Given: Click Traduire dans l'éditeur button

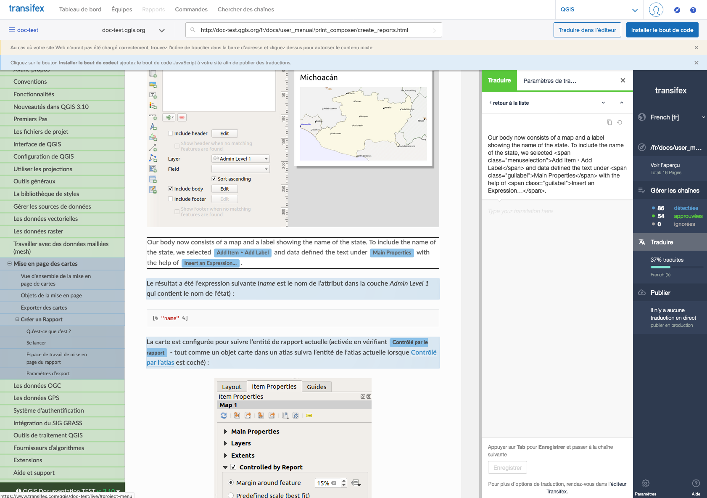Looking at the screenshot, I should (x=587, y=30).
